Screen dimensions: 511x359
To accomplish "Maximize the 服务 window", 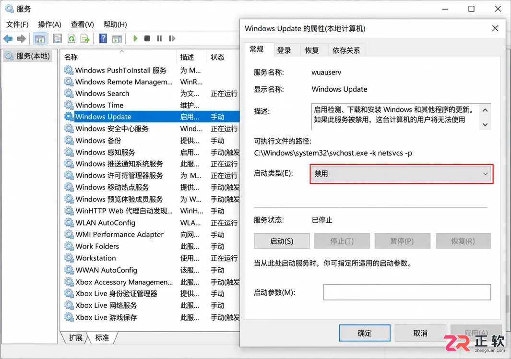I will click(x=471, y=9).
